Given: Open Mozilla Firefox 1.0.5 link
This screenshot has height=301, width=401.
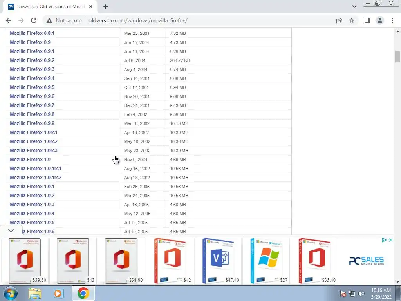Looking at the screenshot, I should (32, 223).
